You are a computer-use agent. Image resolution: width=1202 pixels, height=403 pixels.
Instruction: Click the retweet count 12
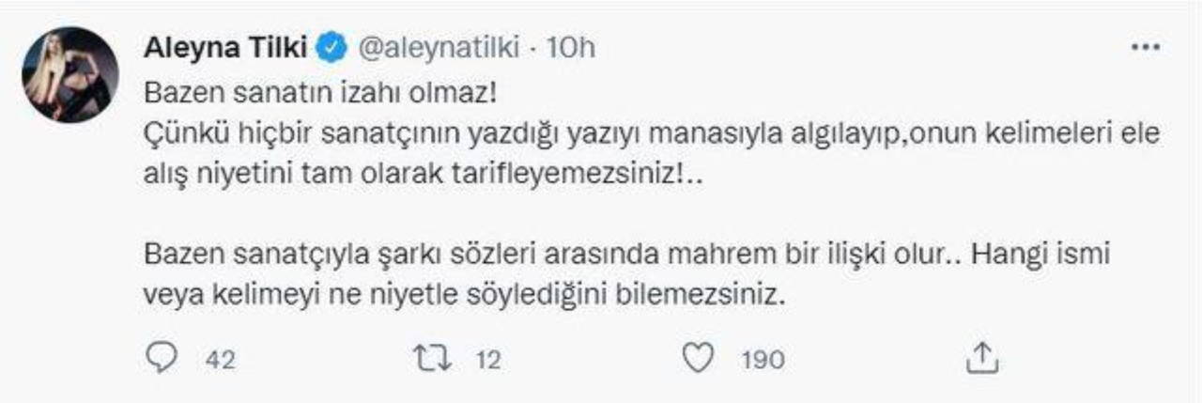(488, 359)
